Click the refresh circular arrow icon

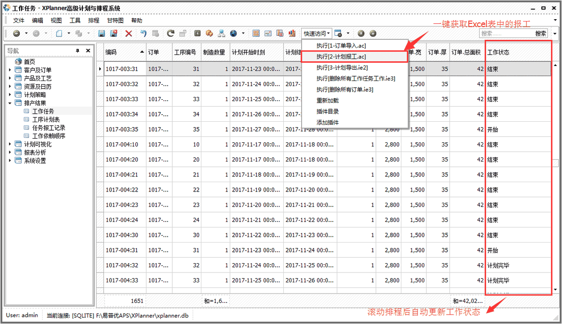(170, 33)
